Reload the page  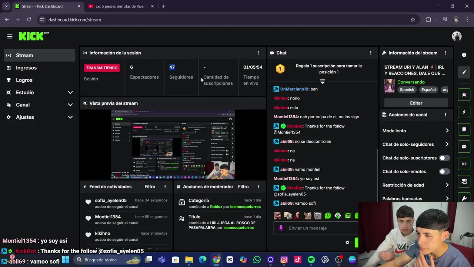pos(29,20)
